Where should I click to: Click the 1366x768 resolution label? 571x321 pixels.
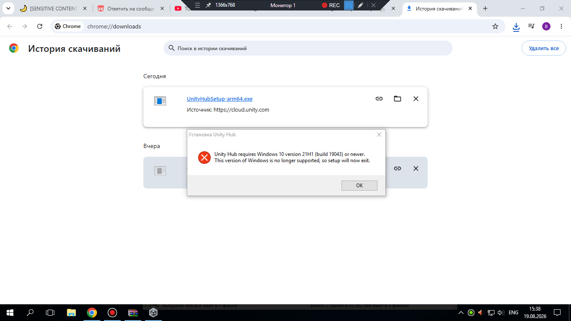point(225,5)
